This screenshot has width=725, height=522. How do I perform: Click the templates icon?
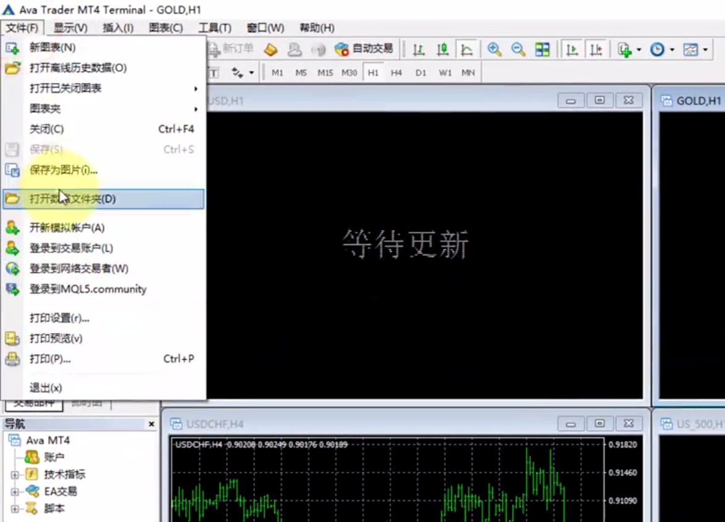690,49
